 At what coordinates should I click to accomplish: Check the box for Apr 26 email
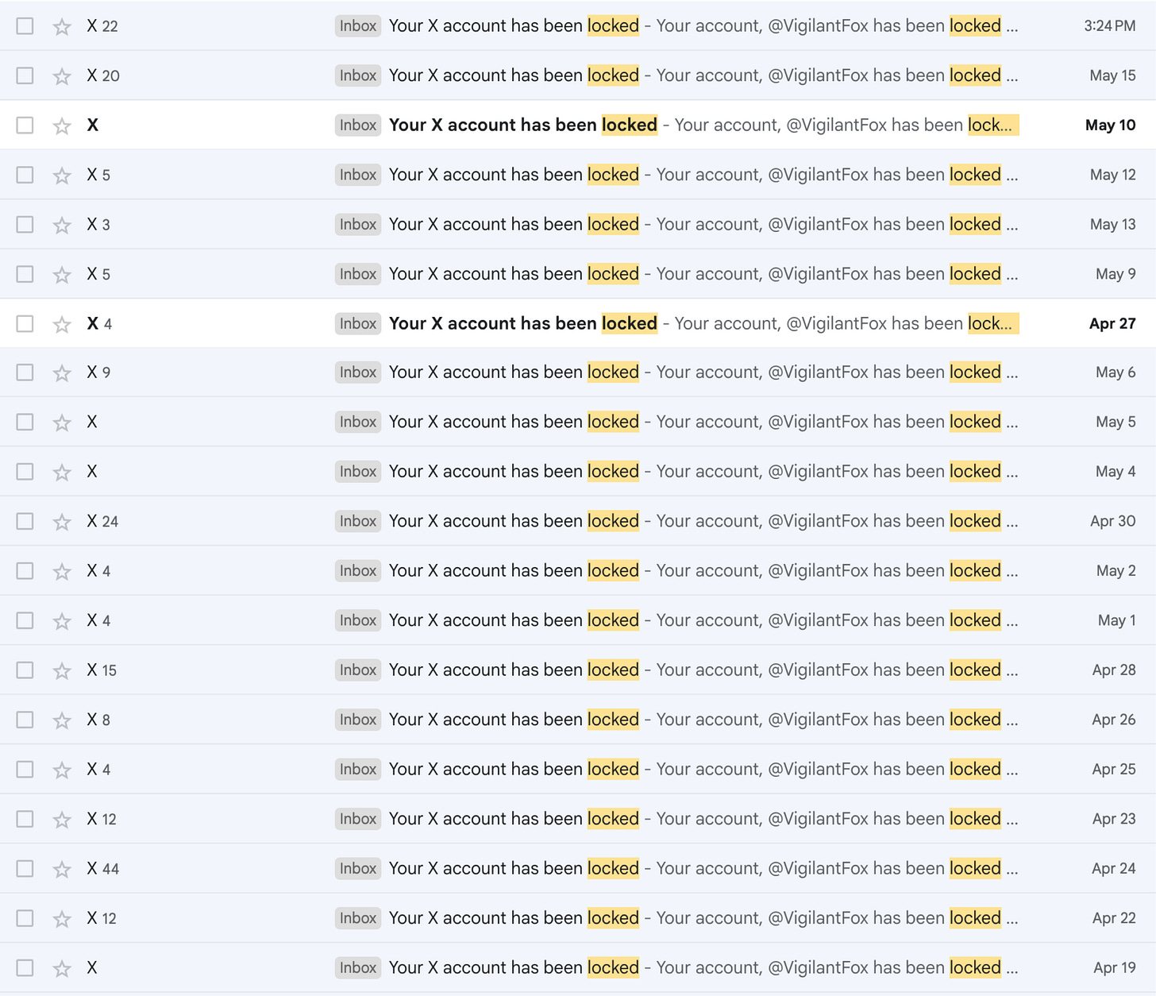(x=25, y=720)
